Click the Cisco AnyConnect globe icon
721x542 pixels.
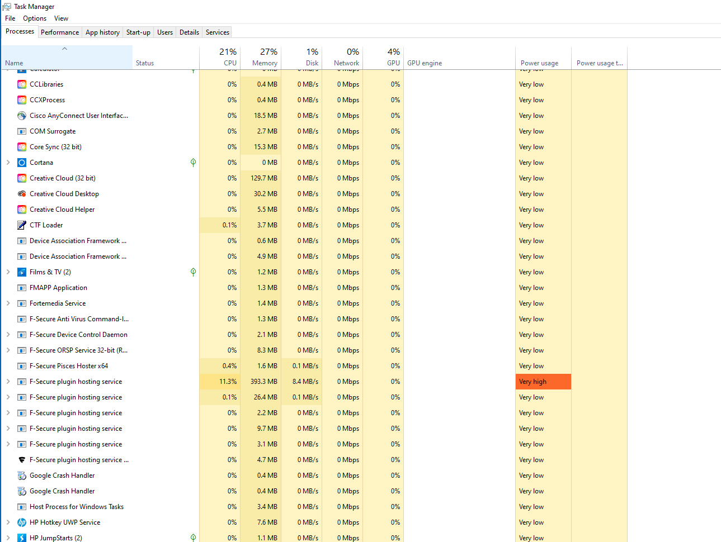click(x=22, y=116)
